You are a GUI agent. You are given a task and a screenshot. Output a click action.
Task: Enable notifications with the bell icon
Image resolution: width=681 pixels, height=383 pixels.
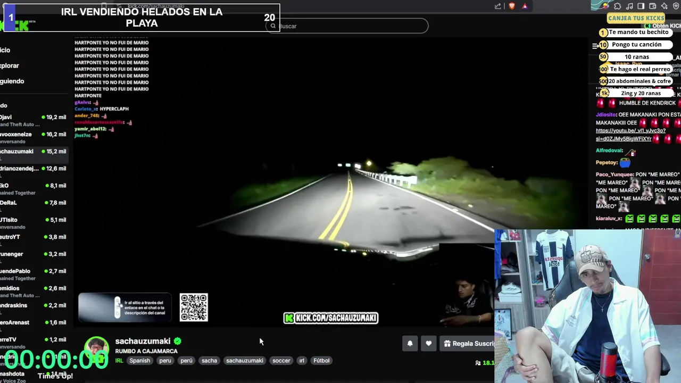[410, 344]
